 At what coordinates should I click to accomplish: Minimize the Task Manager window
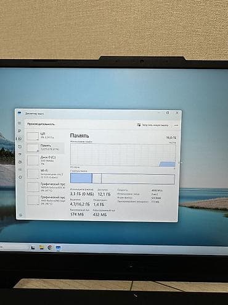coord(159,113)
